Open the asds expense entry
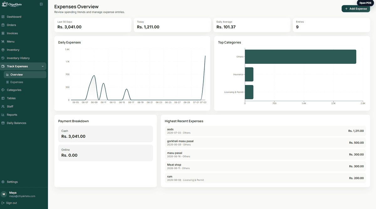Image resolution: width=376 pixels, height=209 pixels. 265,131
